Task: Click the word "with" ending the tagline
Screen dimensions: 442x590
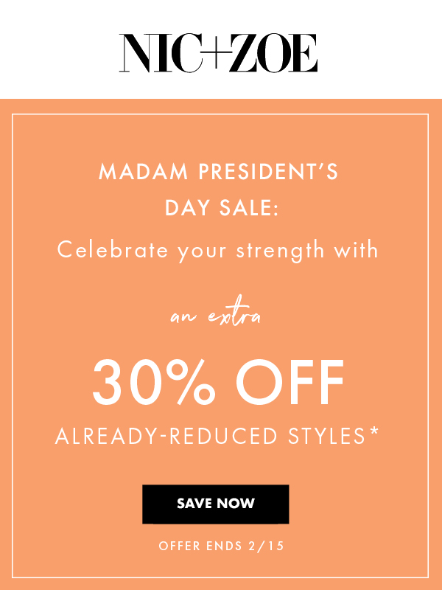Action: pyautogui.click(x=356, y=250)
